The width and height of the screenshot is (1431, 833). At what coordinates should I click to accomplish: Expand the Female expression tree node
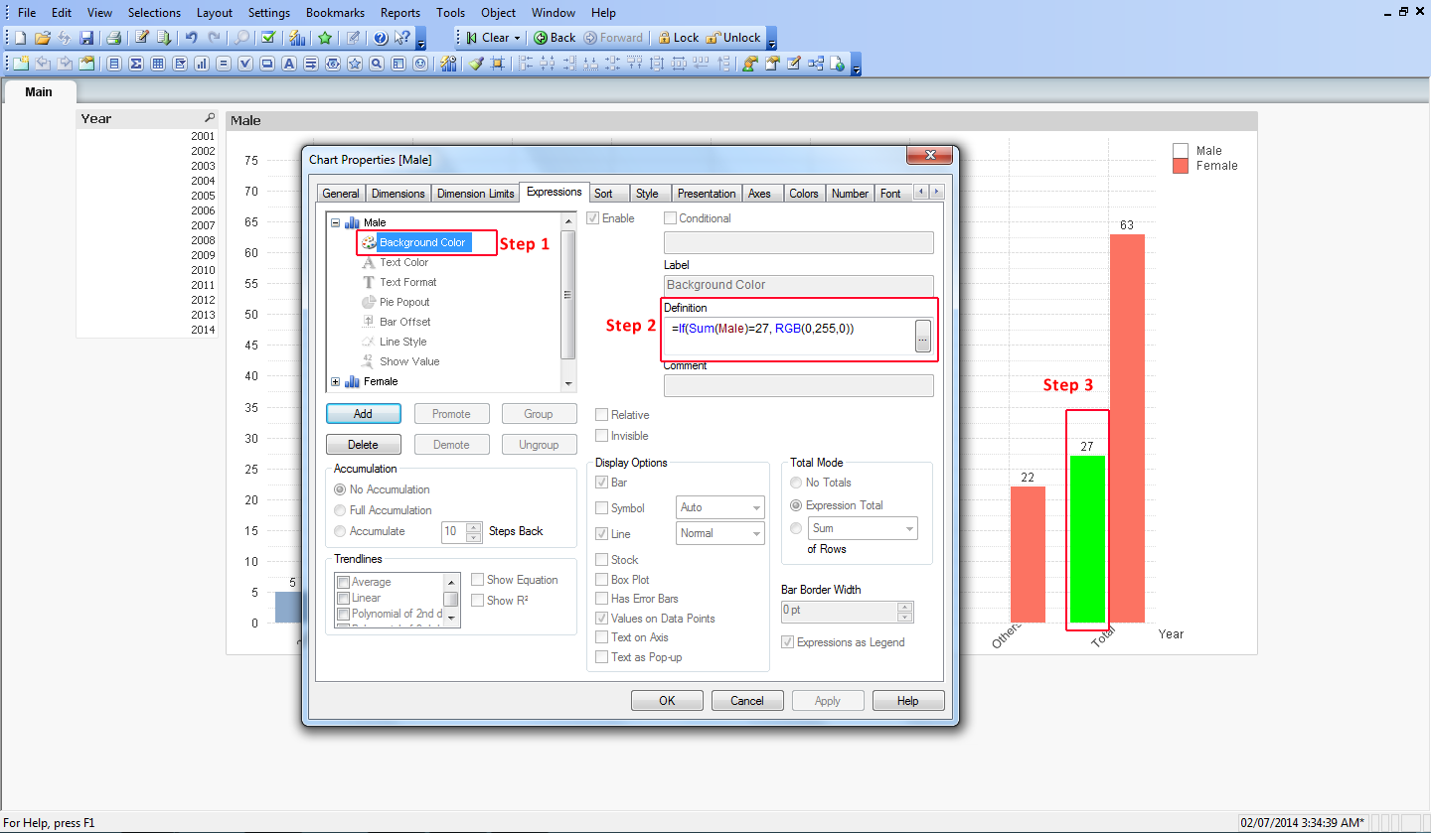[335, 381]
